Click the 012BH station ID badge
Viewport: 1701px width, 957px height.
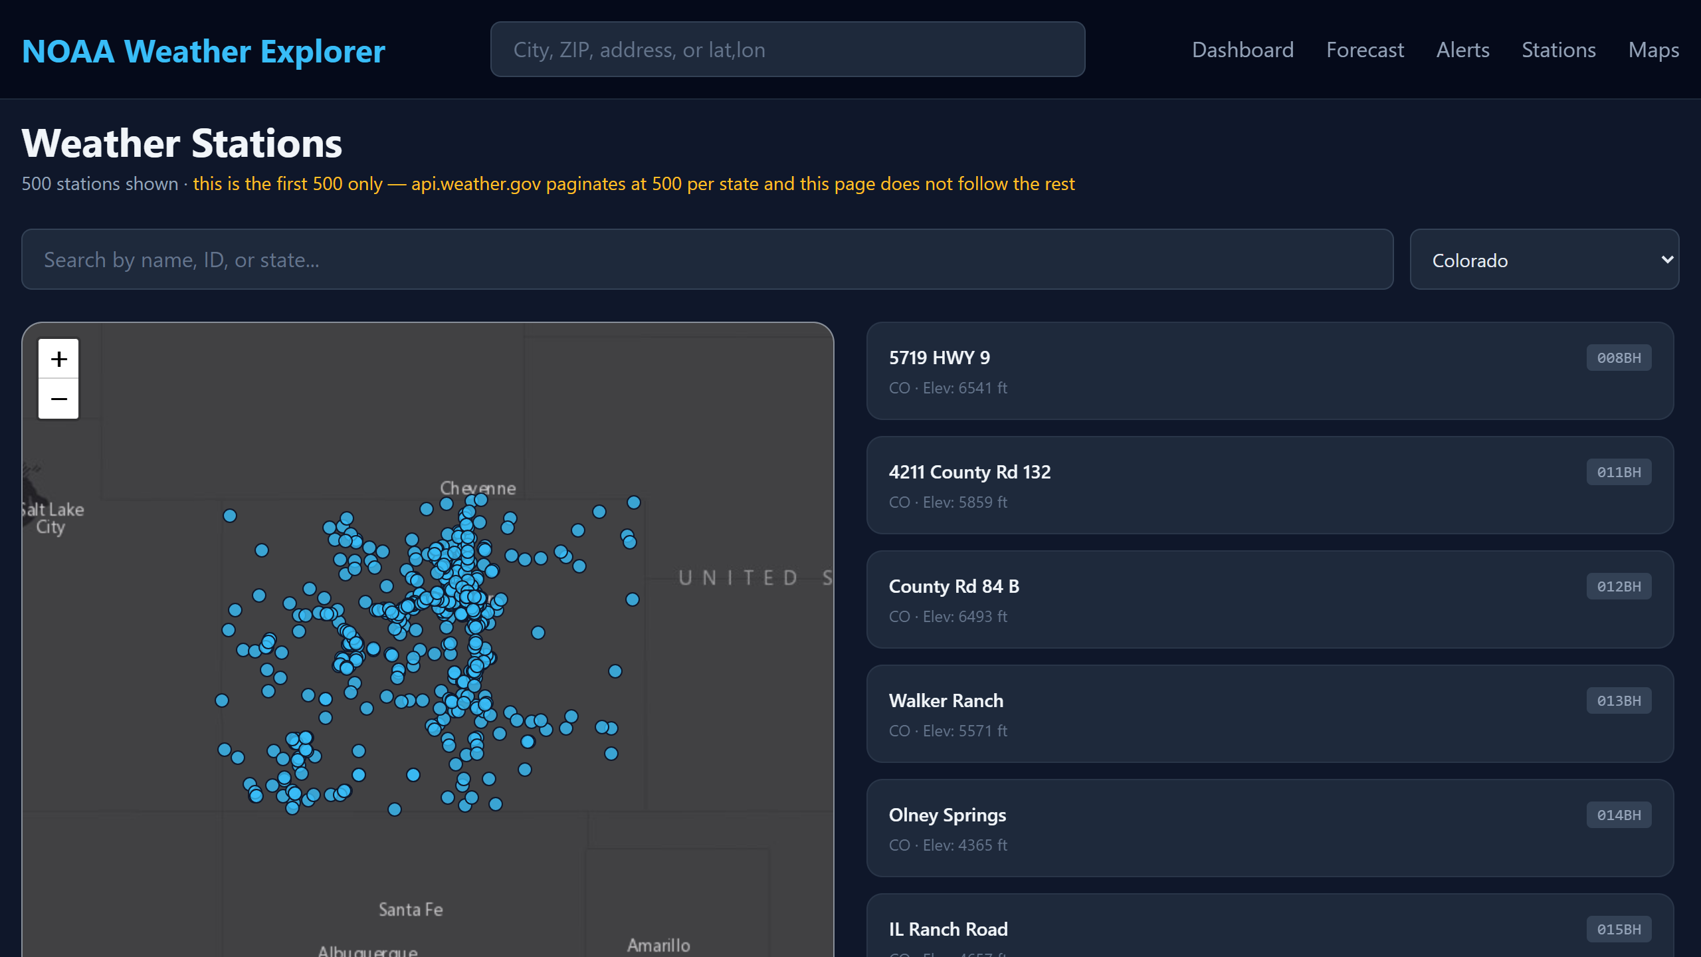pyautogui.click(x=1619, y=586)
